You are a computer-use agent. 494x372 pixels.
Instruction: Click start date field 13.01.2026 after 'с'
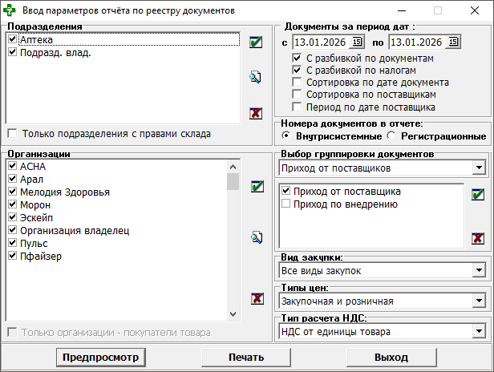322,42
